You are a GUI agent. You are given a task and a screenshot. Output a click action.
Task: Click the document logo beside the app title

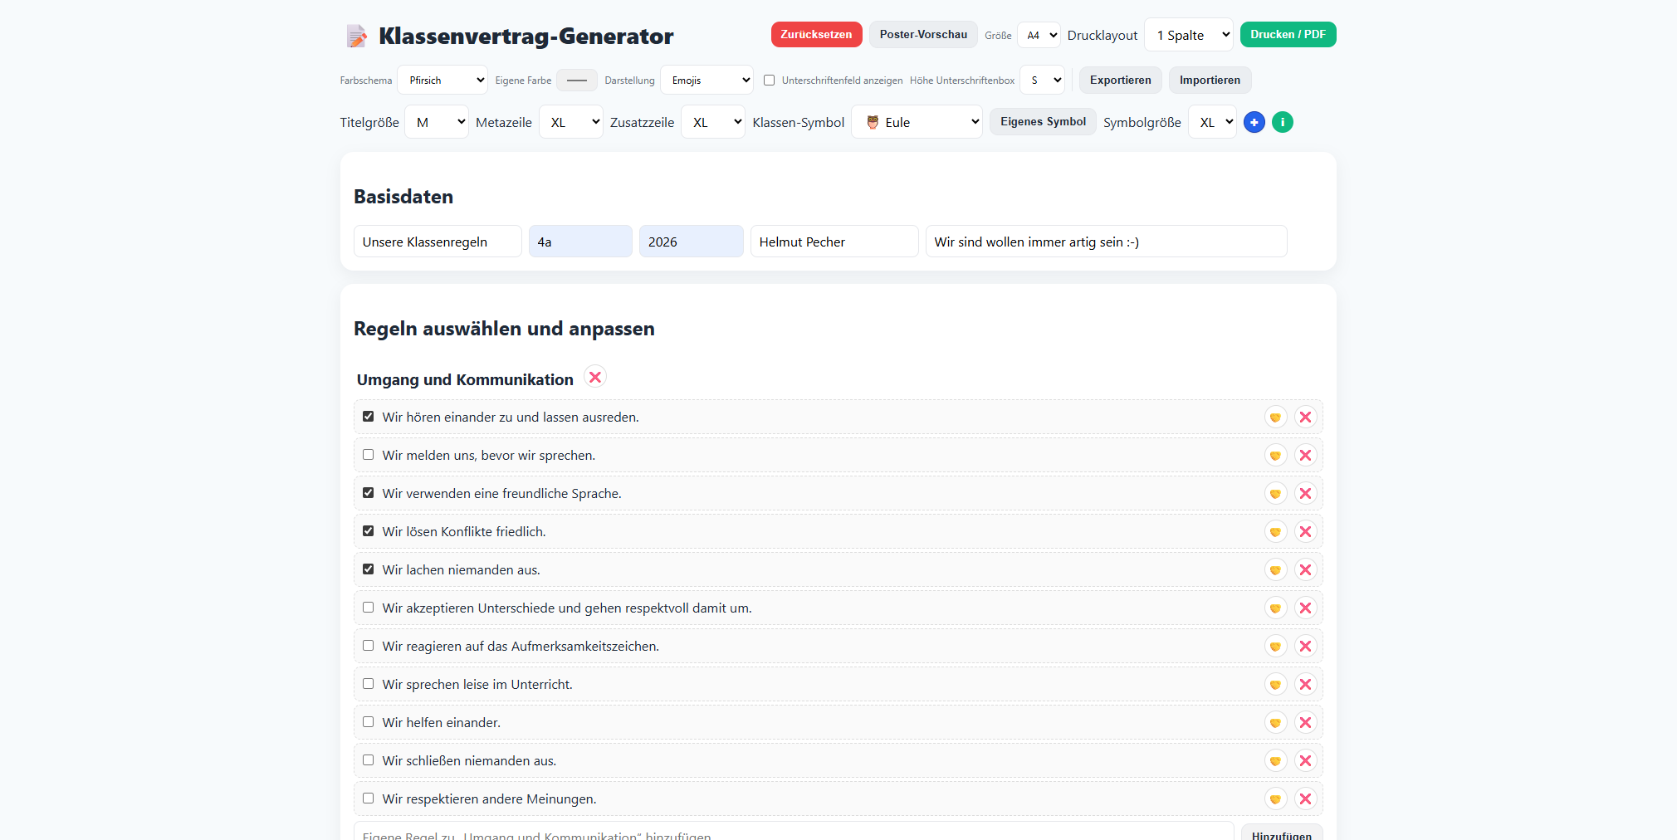click(x=356, y=35)
